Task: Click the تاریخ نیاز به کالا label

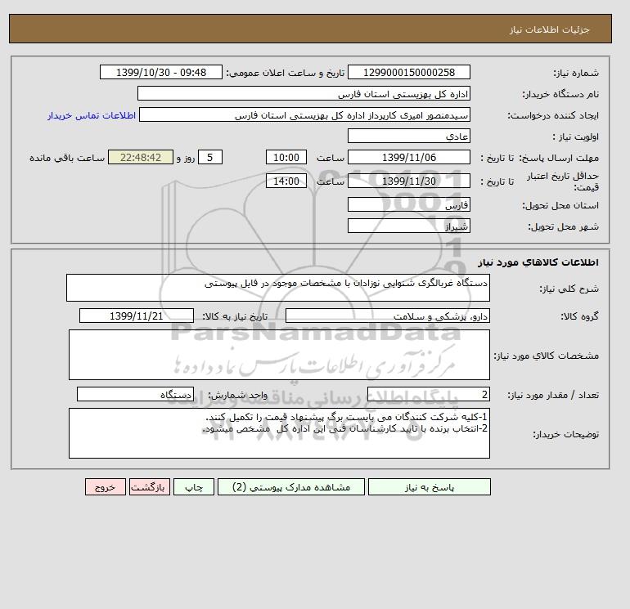Action: [235, 316]
